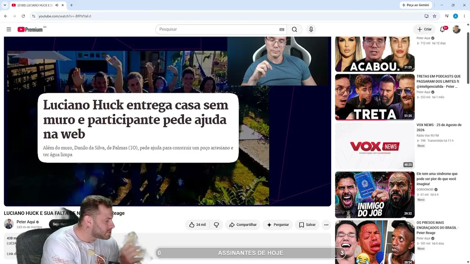Open 'OS PRESOS MAIS ENGRAÇADOS DO BRASIL' title
Viewport: 470px width, 264px height.
437,228
